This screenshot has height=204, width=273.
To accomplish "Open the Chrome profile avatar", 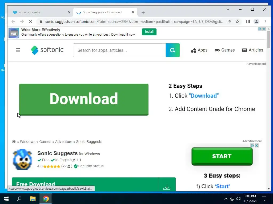I will pos(256,22).
